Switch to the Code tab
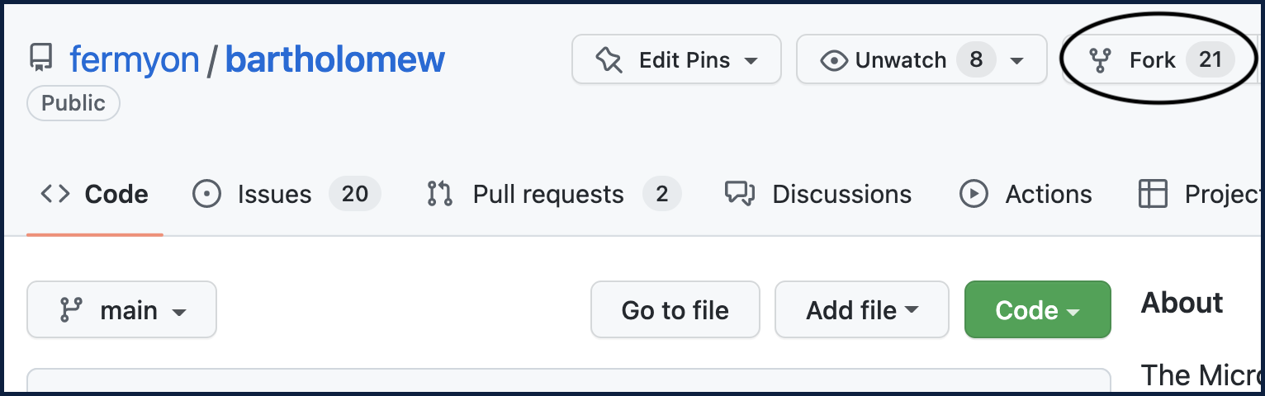 [95, 194]
